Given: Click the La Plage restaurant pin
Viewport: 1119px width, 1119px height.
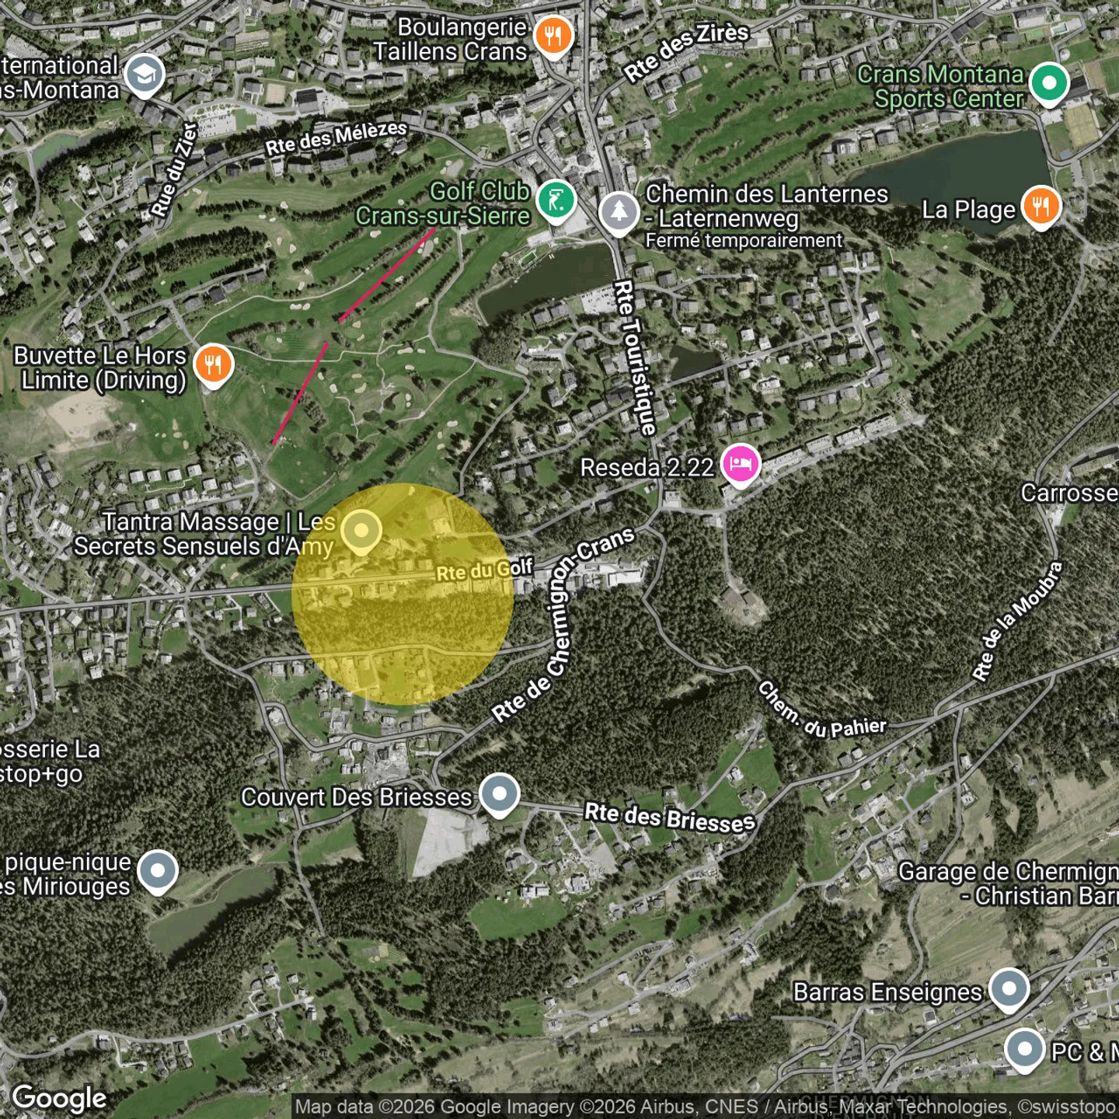Looking at the screenshot, I should (x=1041, y=207).
